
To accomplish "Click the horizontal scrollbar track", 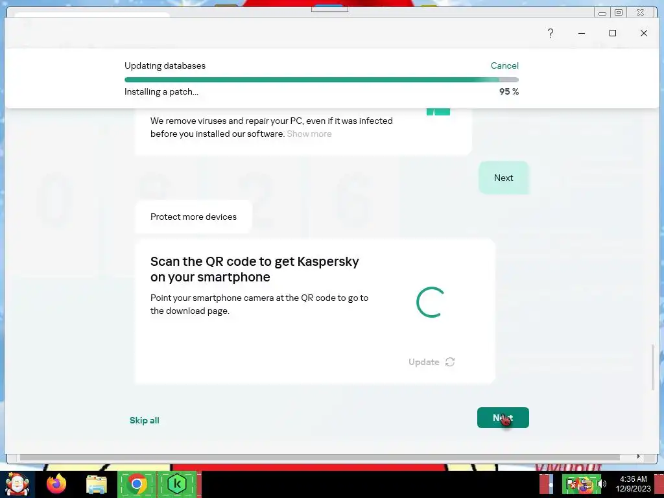I will click(x=320, y=457).
